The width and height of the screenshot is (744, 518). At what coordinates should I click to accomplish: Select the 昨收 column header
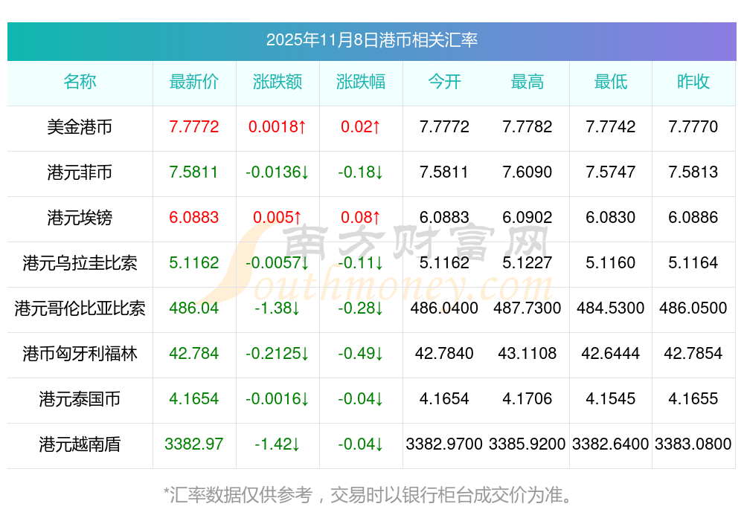coord(693,82)
